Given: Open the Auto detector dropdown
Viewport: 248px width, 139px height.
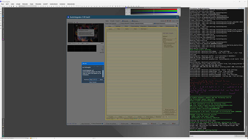Looking at the screenshot, I should (170, 38).
